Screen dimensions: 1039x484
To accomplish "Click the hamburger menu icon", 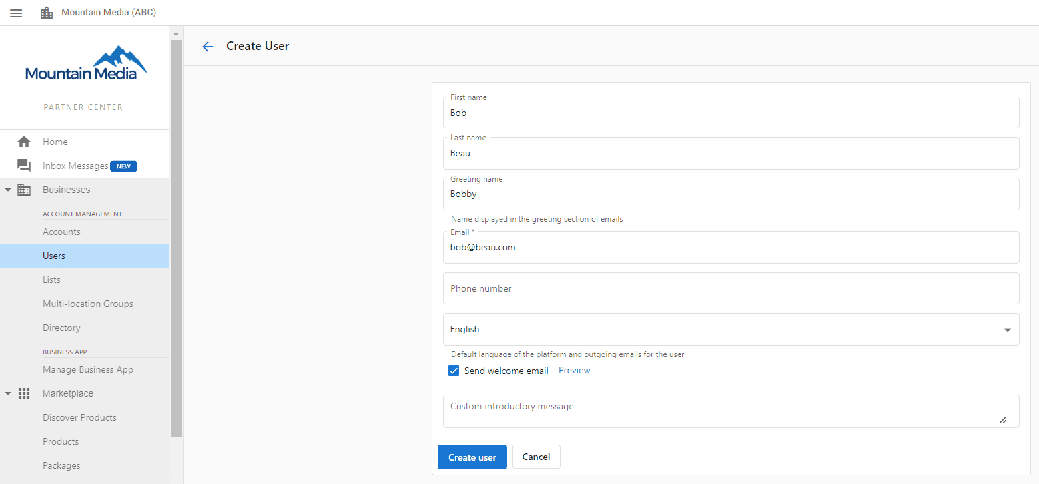I will [15, 12].
